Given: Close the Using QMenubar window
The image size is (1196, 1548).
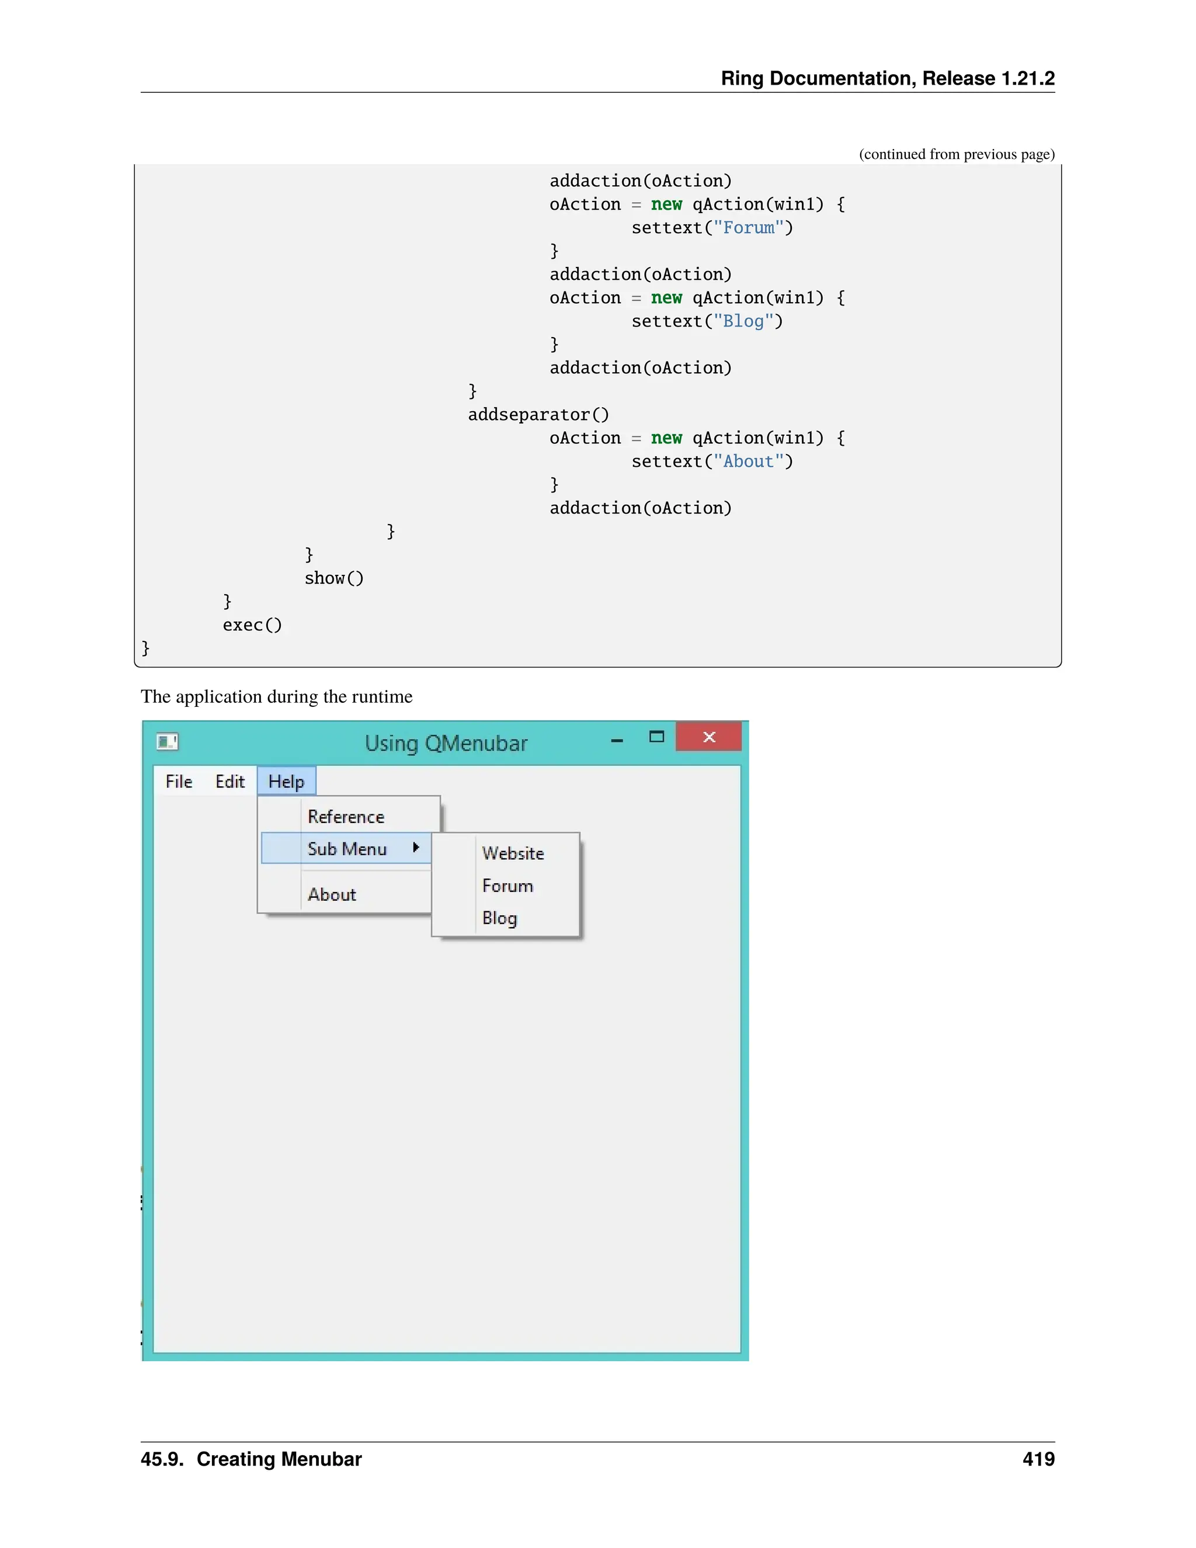Looking at the screenshot, I should click(708, 737).
